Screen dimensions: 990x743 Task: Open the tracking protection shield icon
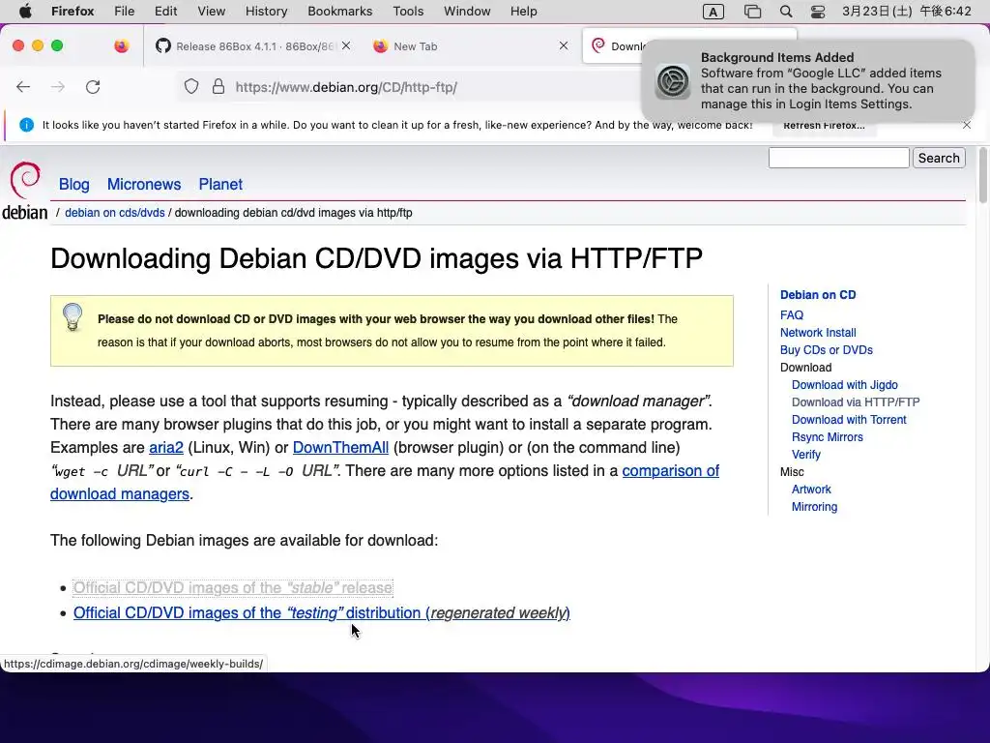click(191, 86)
